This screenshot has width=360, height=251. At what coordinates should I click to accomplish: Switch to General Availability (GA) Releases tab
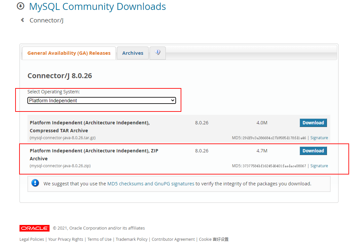[x=69, y=53]
